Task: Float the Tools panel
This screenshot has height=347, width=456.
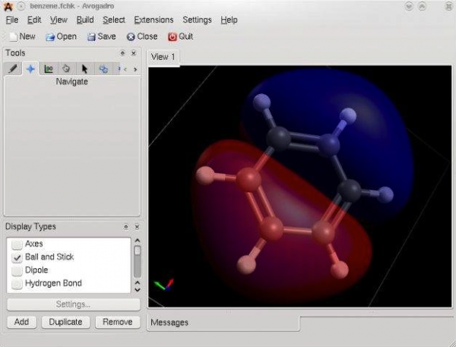Action: click(122, 53)
